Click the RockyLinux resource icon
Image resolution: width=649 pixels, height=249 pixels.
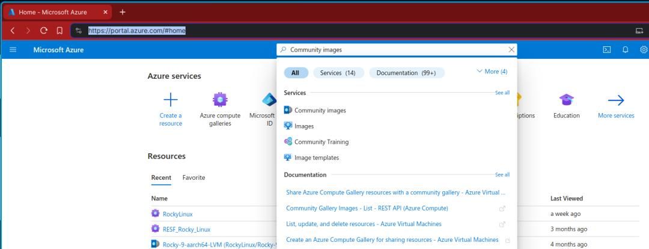pos(155,214)
